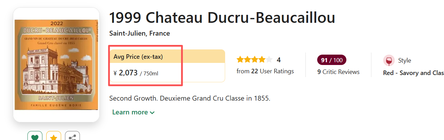Open the Ducru-Beaucaillou bottle label image
This screenshot has width=444, height=140.
[56, 65]
